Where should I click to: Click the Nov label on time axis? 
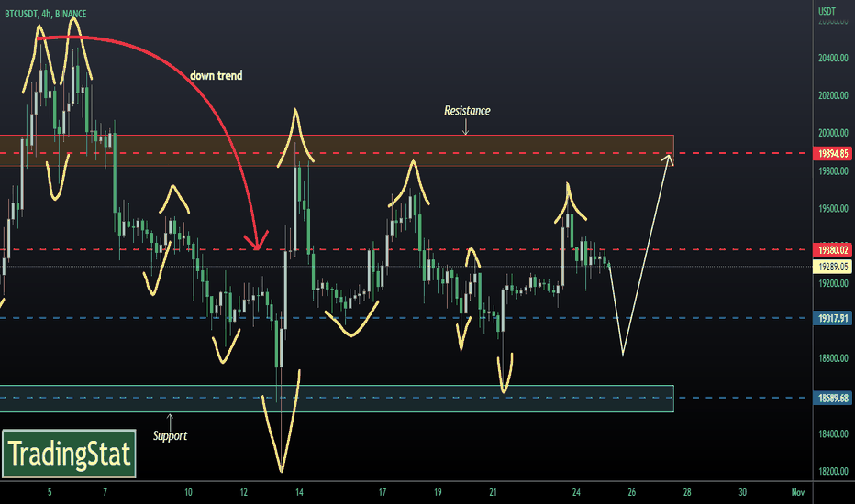[x=798, y=493]
